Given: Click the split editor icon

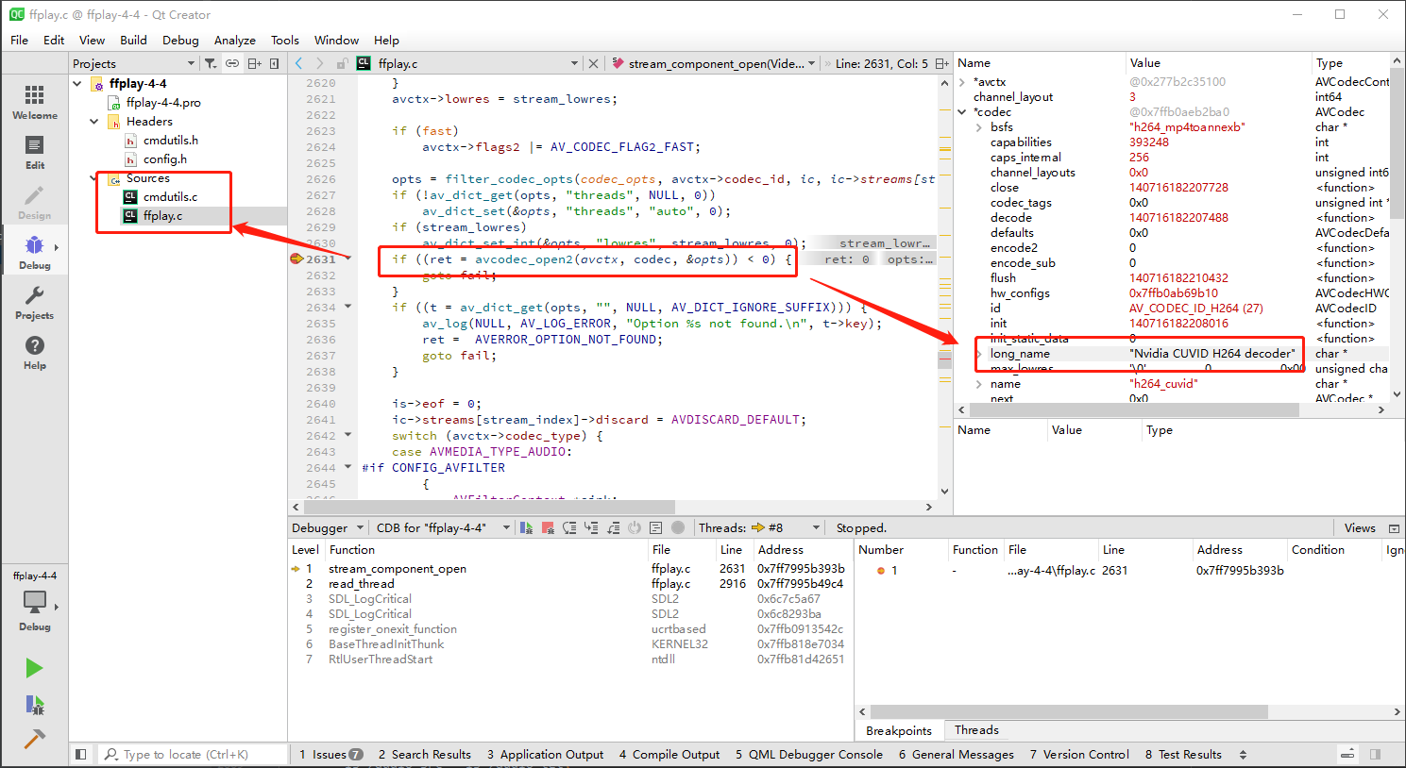Looking at the screenshot, I should (941, 63).
